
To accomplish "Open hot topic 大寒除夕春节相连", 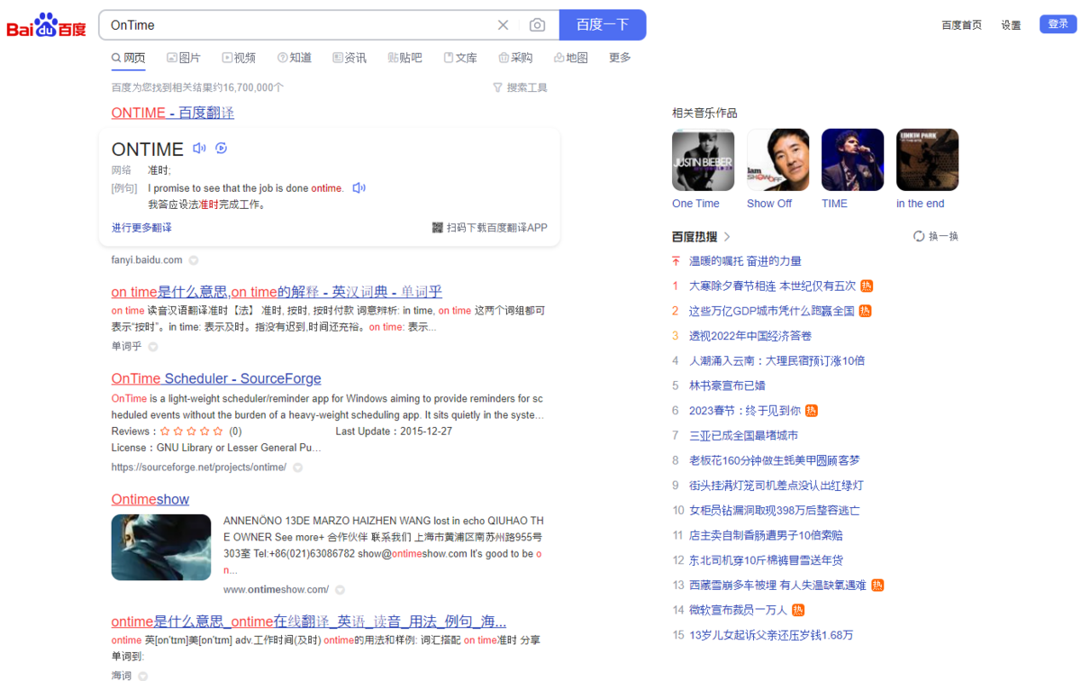I will point(772,286).
